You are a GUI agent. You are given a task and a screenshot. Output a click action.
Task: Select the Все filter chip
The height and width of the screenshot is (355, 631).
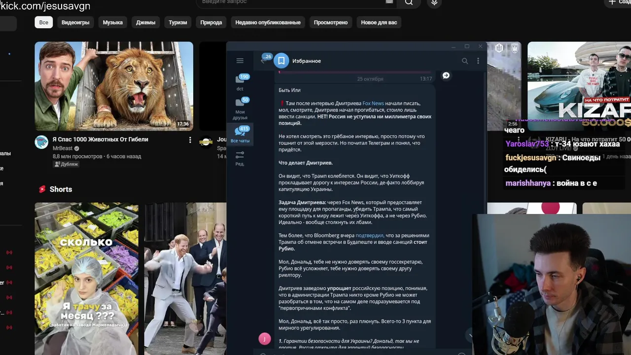(x=44, y=22)
